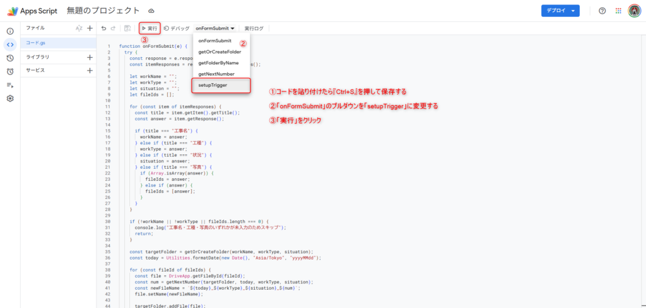Choose getOrCreateFolder in function list
The height and width of the screenshot is (308, 646).
220,52
